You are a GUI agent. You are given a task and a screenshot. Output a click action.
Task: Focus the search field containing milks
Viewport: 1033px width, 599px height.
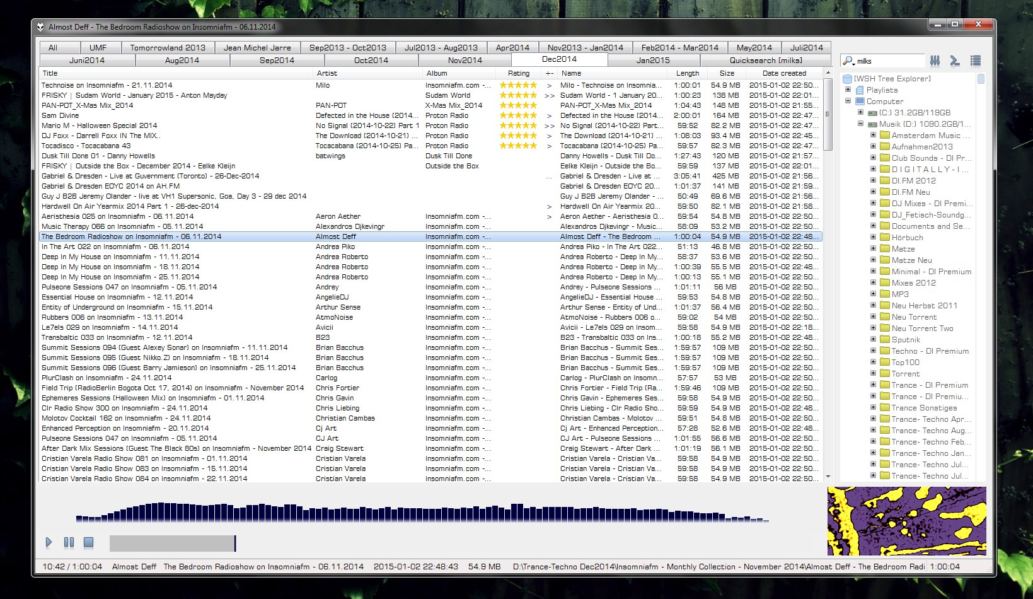click(x=889, y=61)
